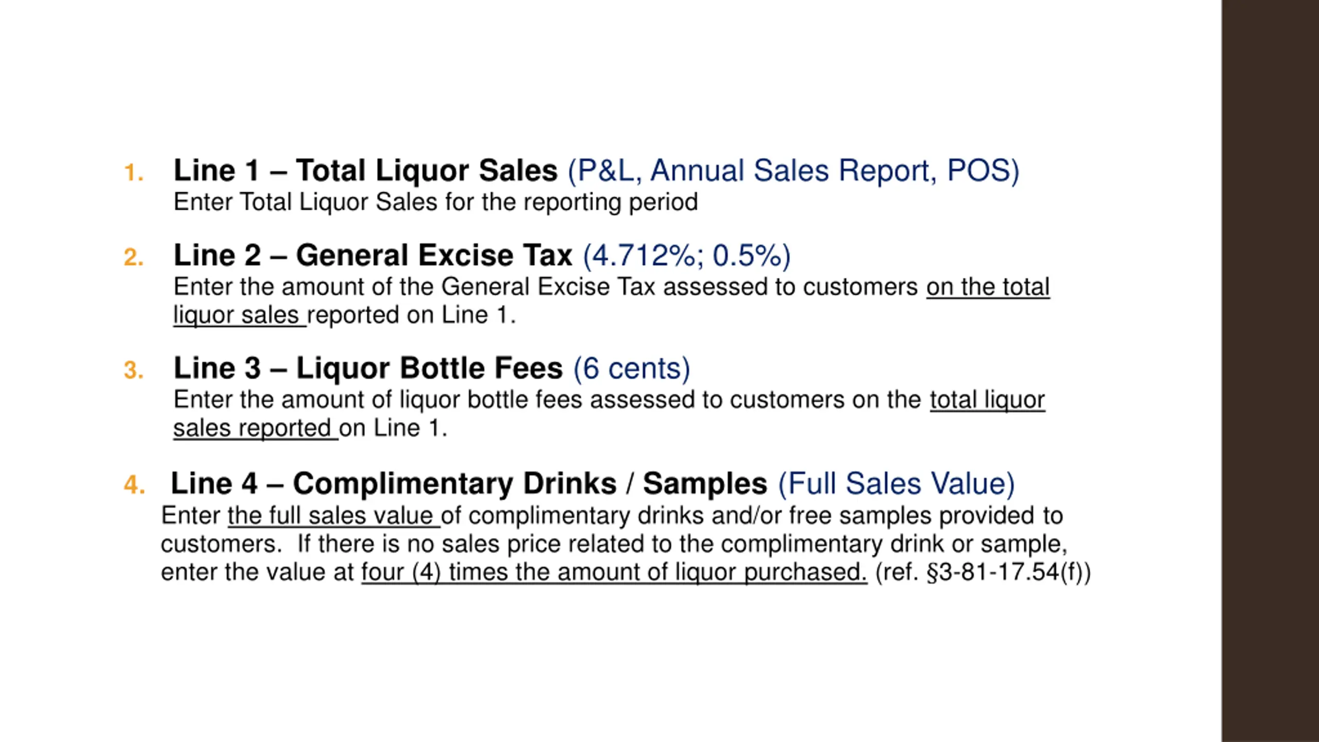
Task: Click the 'Line 1 – Total Liquor Sales' heading
Action: (x=365, y=171)
